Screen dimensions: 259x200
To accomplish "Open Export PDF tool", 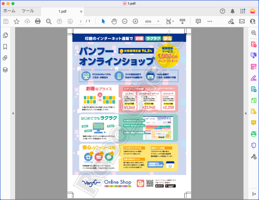I will click(253, 55).
